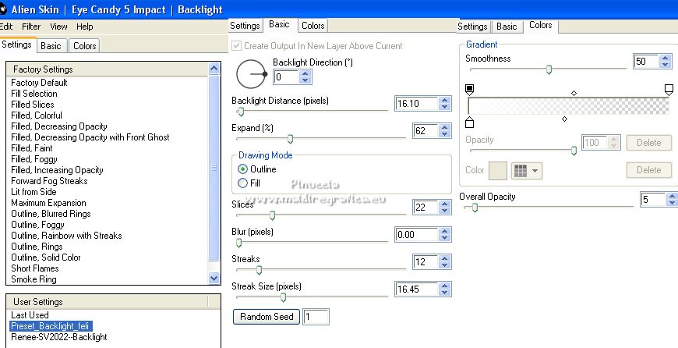This screenshot has height=348, width=678.
Task: Open the color palette grid dropdown
Action: [526, 171]
